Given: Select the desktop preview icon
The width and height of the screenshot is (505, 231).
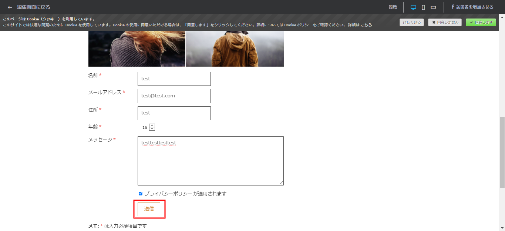Looking at the screenshot, I should [x=413, y=7].
